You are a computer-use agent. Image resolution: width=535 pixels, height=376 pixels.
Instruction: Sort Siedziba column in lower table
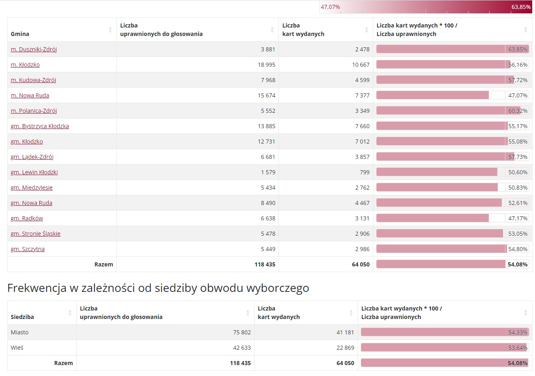(x=70, y=313)
